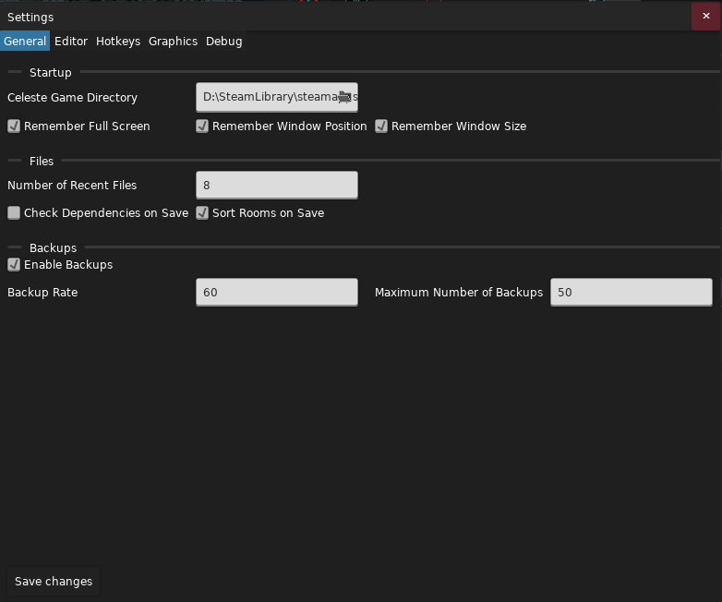
Task: Go to the Graphics tab
Action: pos(173,42)
